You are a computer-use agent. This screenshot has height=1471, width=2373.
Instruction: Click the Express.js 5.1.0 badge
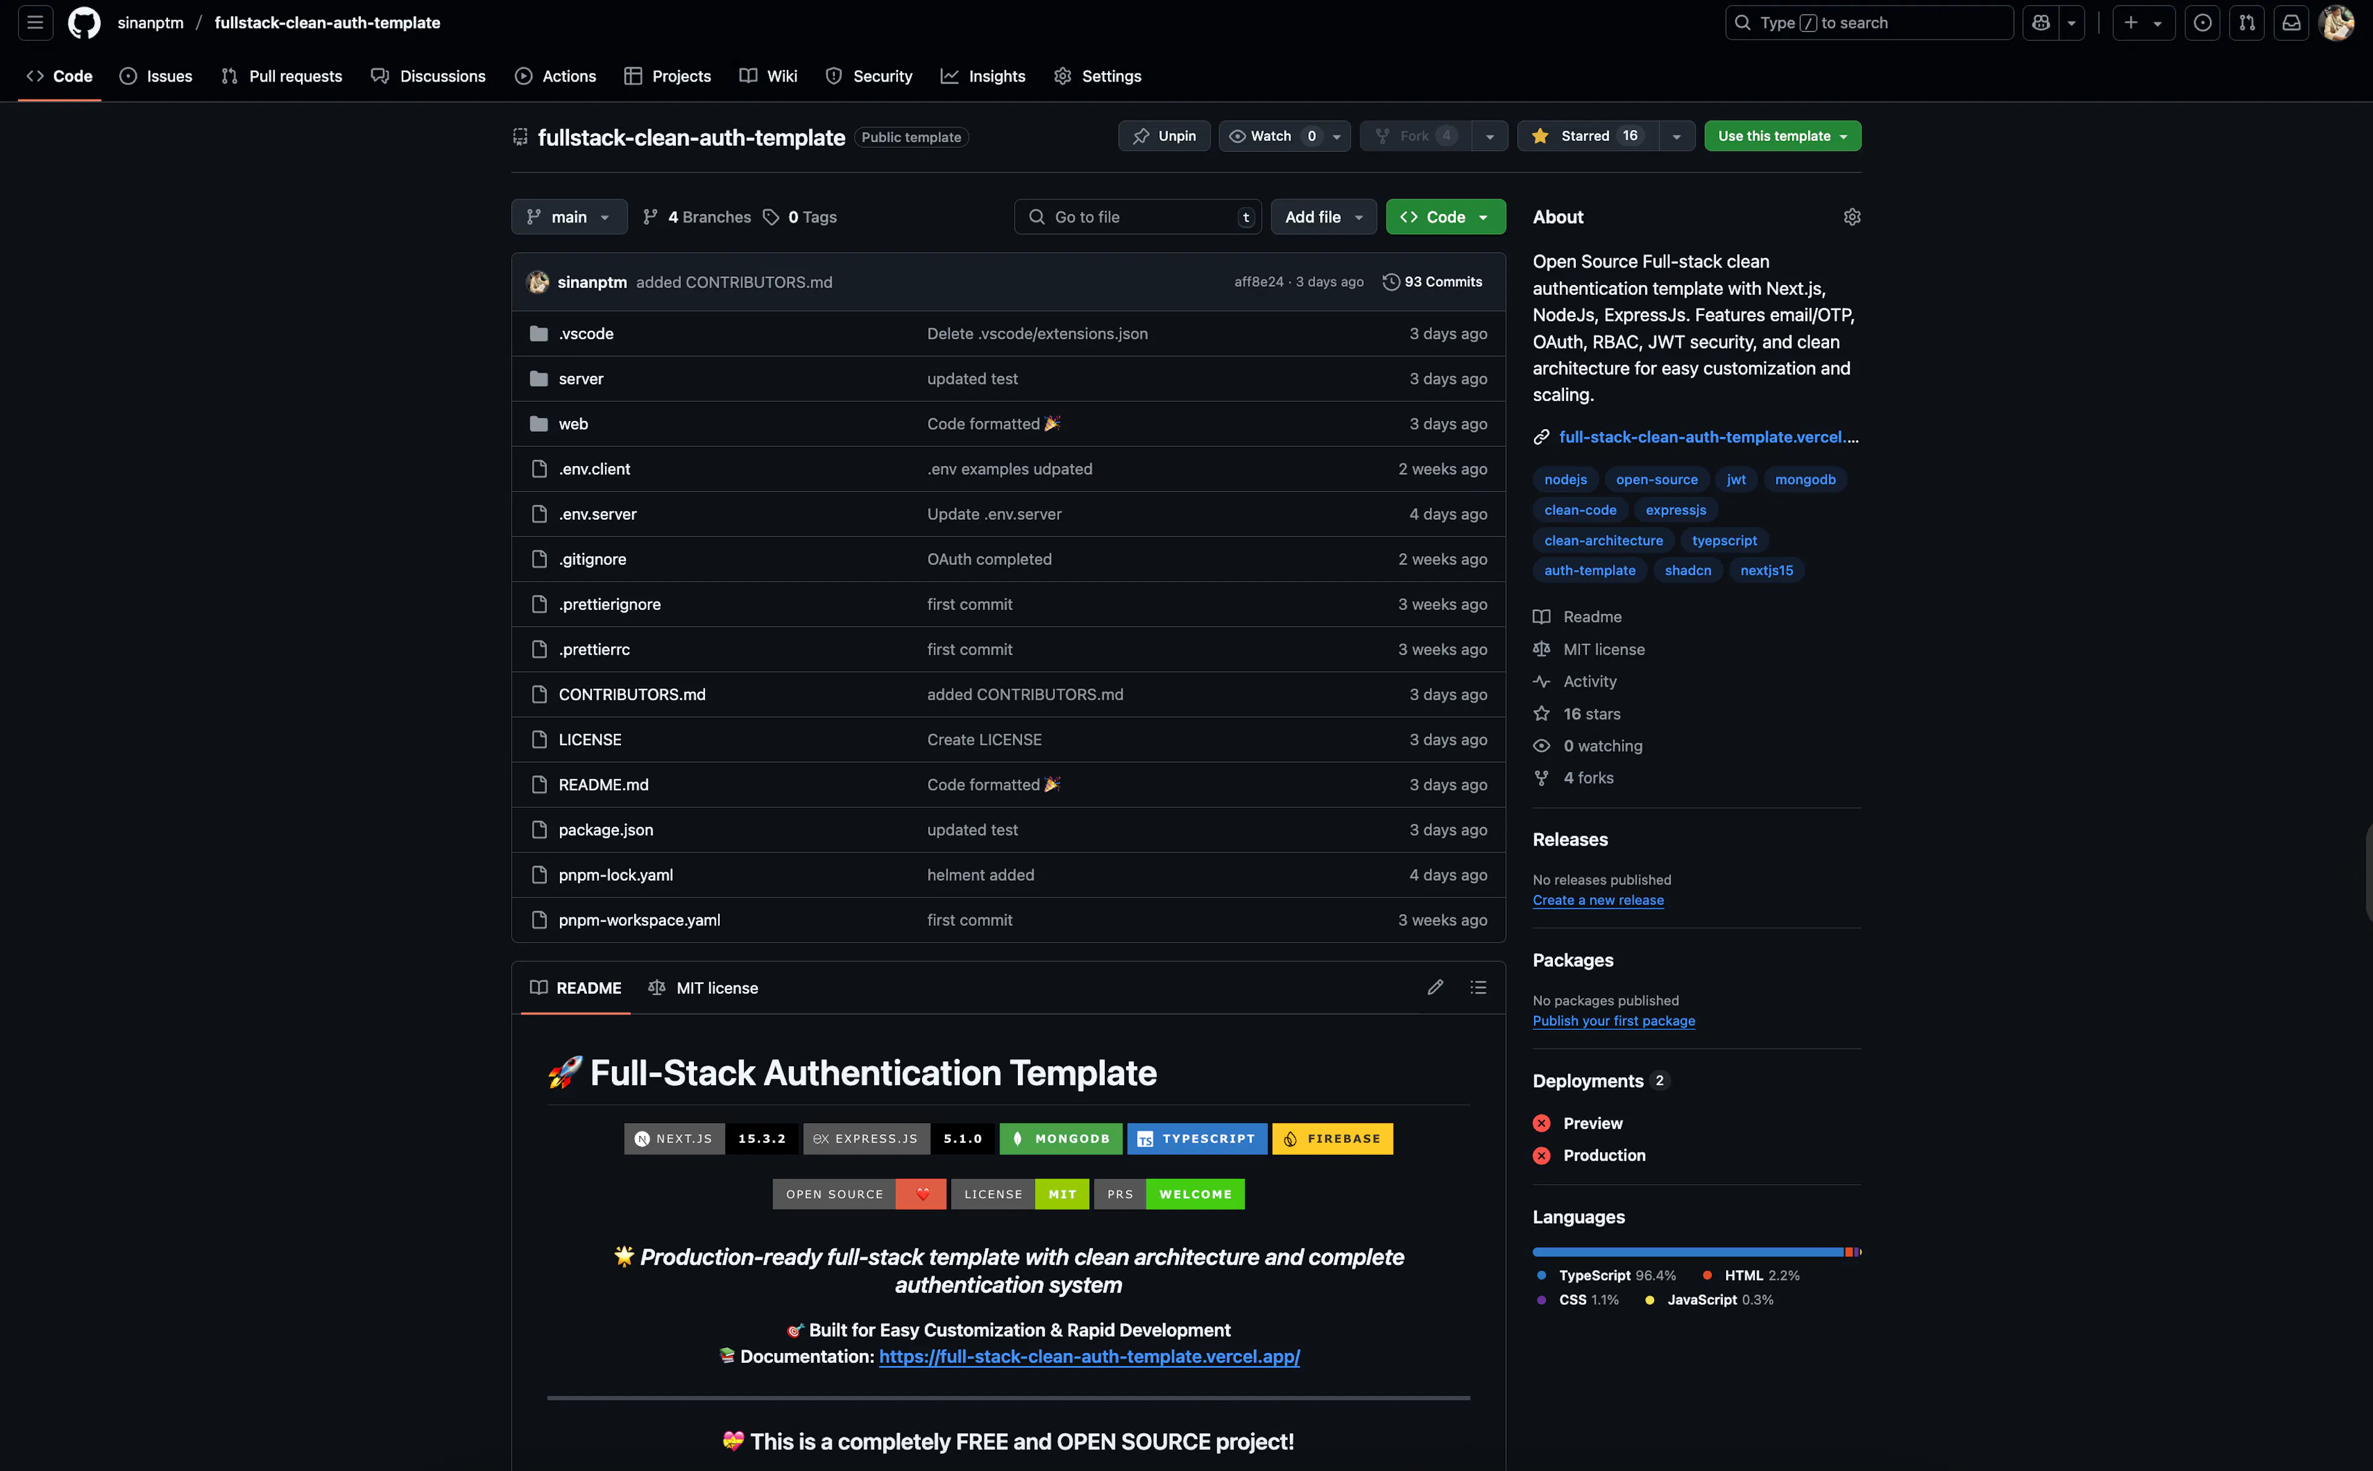click(x=899, y=1138)
